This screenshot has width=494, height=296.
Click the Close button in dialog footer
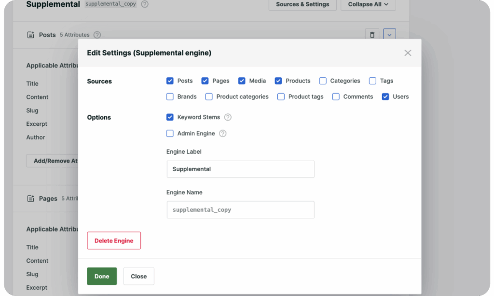pyautogui.click(x=138, y=276)
